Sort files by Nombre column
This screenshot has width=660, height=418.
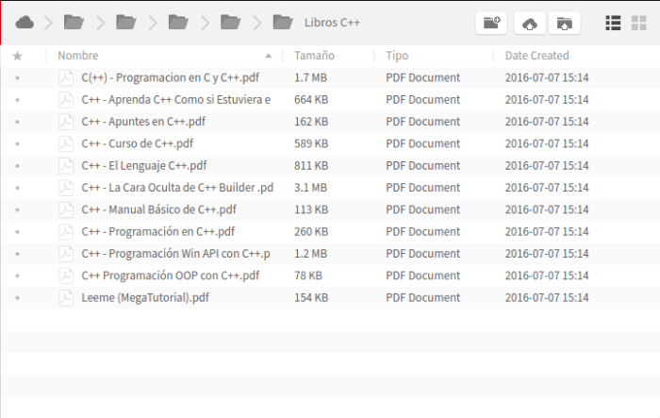pyautogui.click(x=77, y=56)
